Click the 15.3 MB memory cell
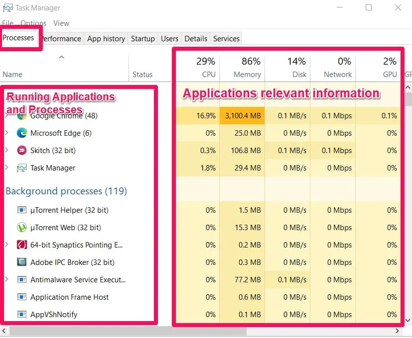Screen dimensions: 412x338 pos(242,227)
